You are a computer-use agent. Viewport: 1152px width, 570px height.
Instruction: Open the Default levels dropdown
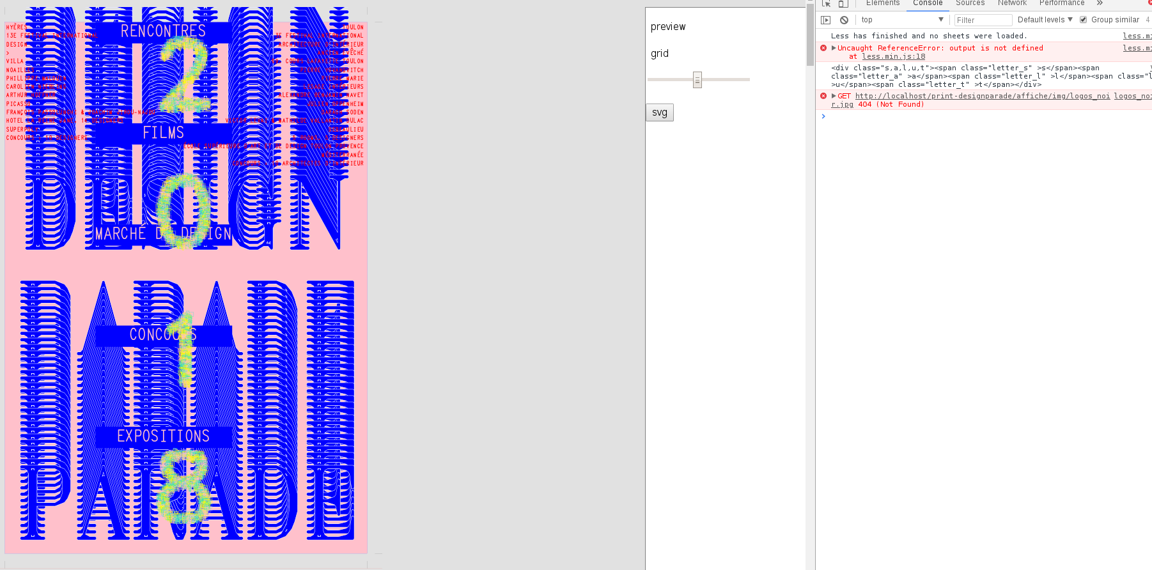pos(1045,20)
